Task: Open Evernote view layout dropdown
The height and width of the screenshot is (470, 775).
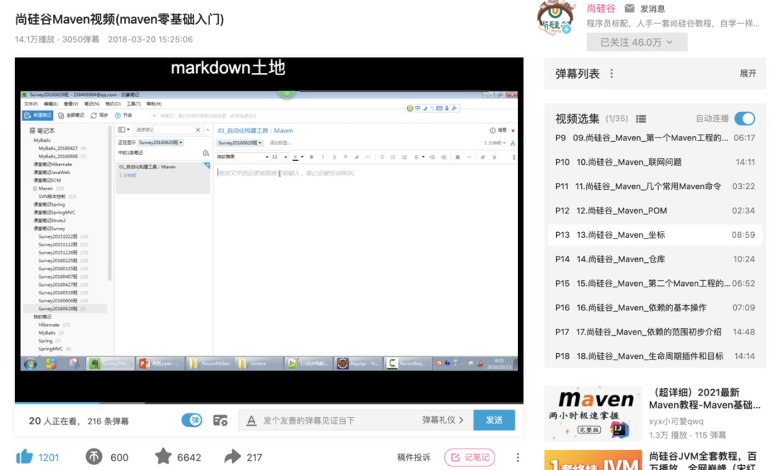Action: (x=123, y=130)
